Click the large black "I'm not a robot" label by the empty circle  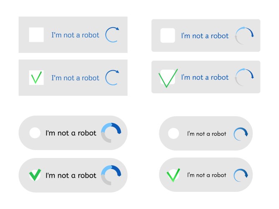pos(71,133)
